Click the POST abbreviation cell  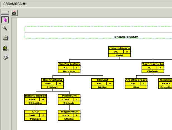point(66,99)
